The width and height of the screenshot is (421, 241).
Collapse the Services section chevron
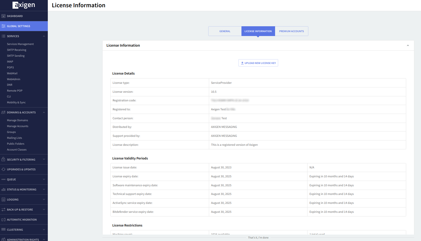click(x=44, y=36)
